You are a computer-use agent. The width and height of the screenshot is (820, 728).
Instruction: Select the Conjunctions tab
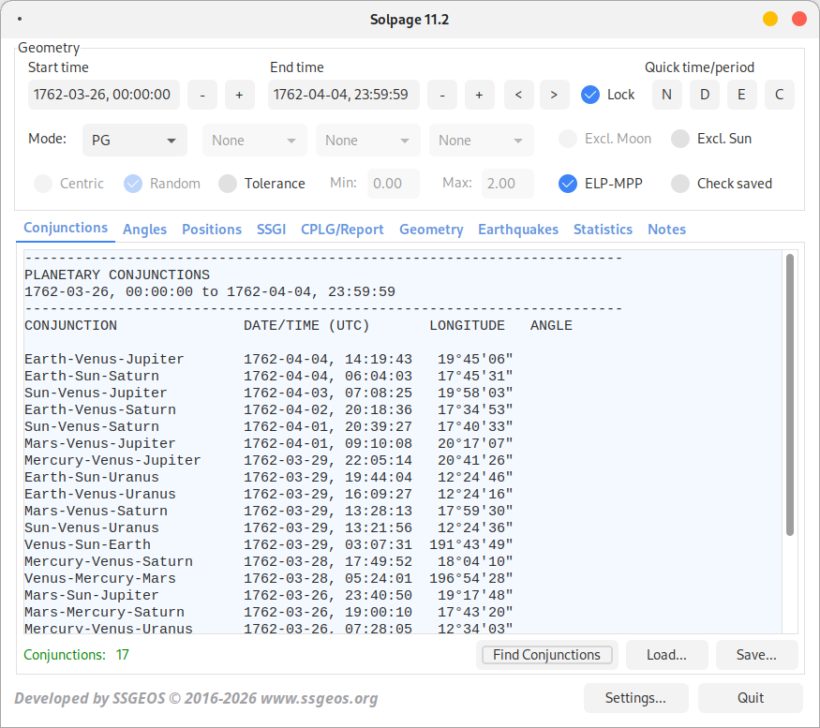[66, 228]
